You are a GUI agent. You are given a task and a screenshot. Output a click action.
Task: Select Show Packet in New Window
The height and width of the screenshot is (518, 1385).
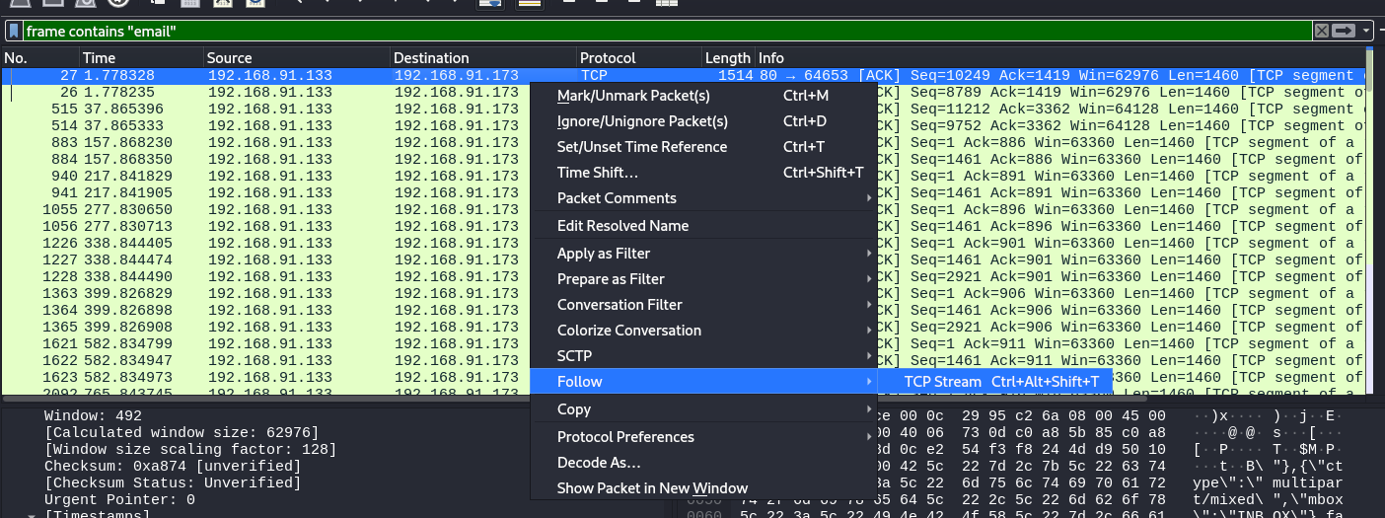click(652, 488)
